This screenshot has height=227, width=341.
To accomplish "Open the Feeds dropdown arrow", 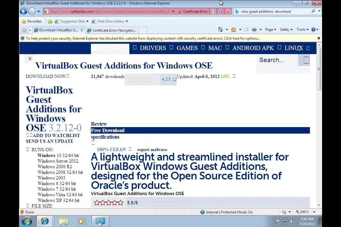I will pyautogui.click(x=240, y=30).
